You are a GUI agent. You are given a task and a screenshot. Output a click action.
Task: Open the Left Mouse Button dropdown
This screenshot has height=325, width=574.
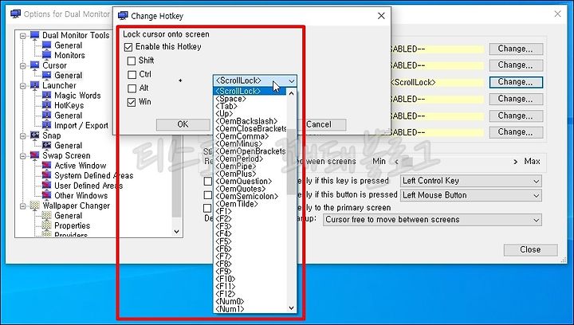471,195
